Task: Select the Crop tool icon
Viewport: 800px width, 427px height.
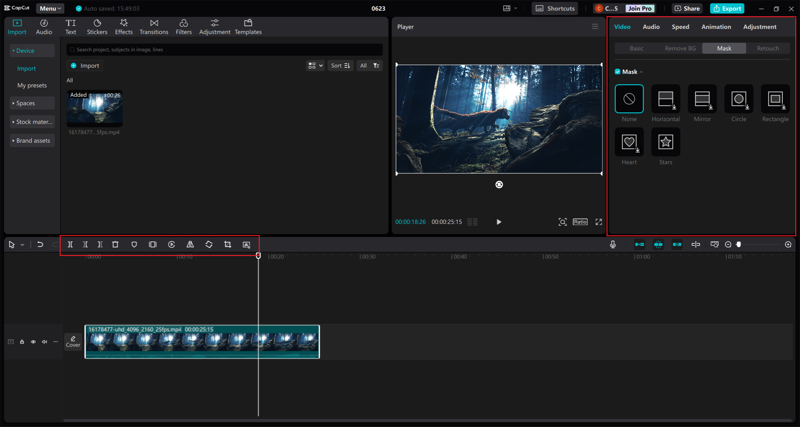Action: (x=227, y=244)
